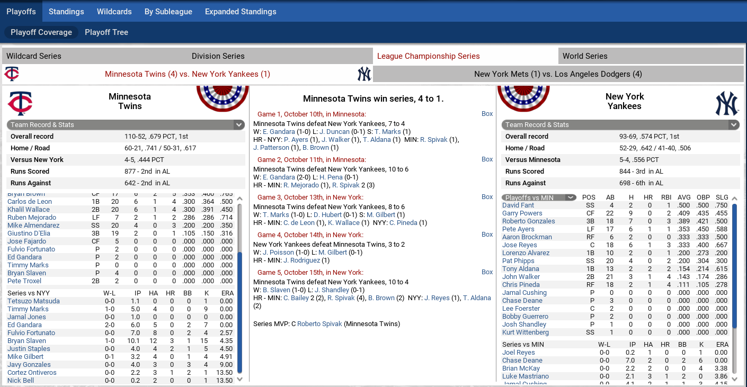This screenshot has width=747, height=387.
Task: Click the down arrow on the Yankees panel scrollbar
Action: tap(734, 379)
